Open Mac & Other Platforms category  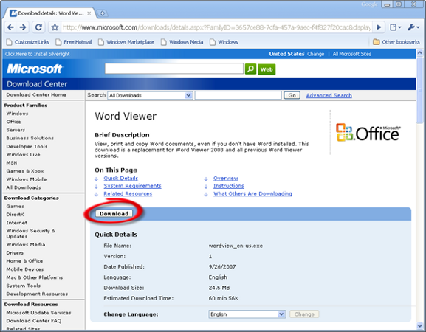pos(35,277)
